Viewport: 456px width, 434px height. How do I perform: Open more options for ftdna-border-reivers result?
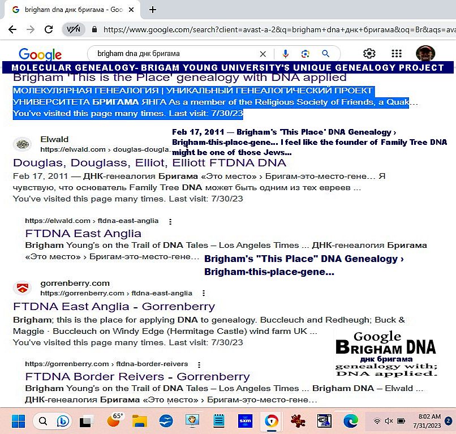click(199, 364)
